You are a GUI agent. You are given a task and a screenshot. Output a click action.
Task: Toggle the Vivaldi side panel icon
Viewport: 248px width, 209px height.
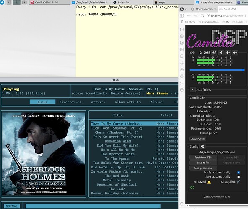(182, 15)
